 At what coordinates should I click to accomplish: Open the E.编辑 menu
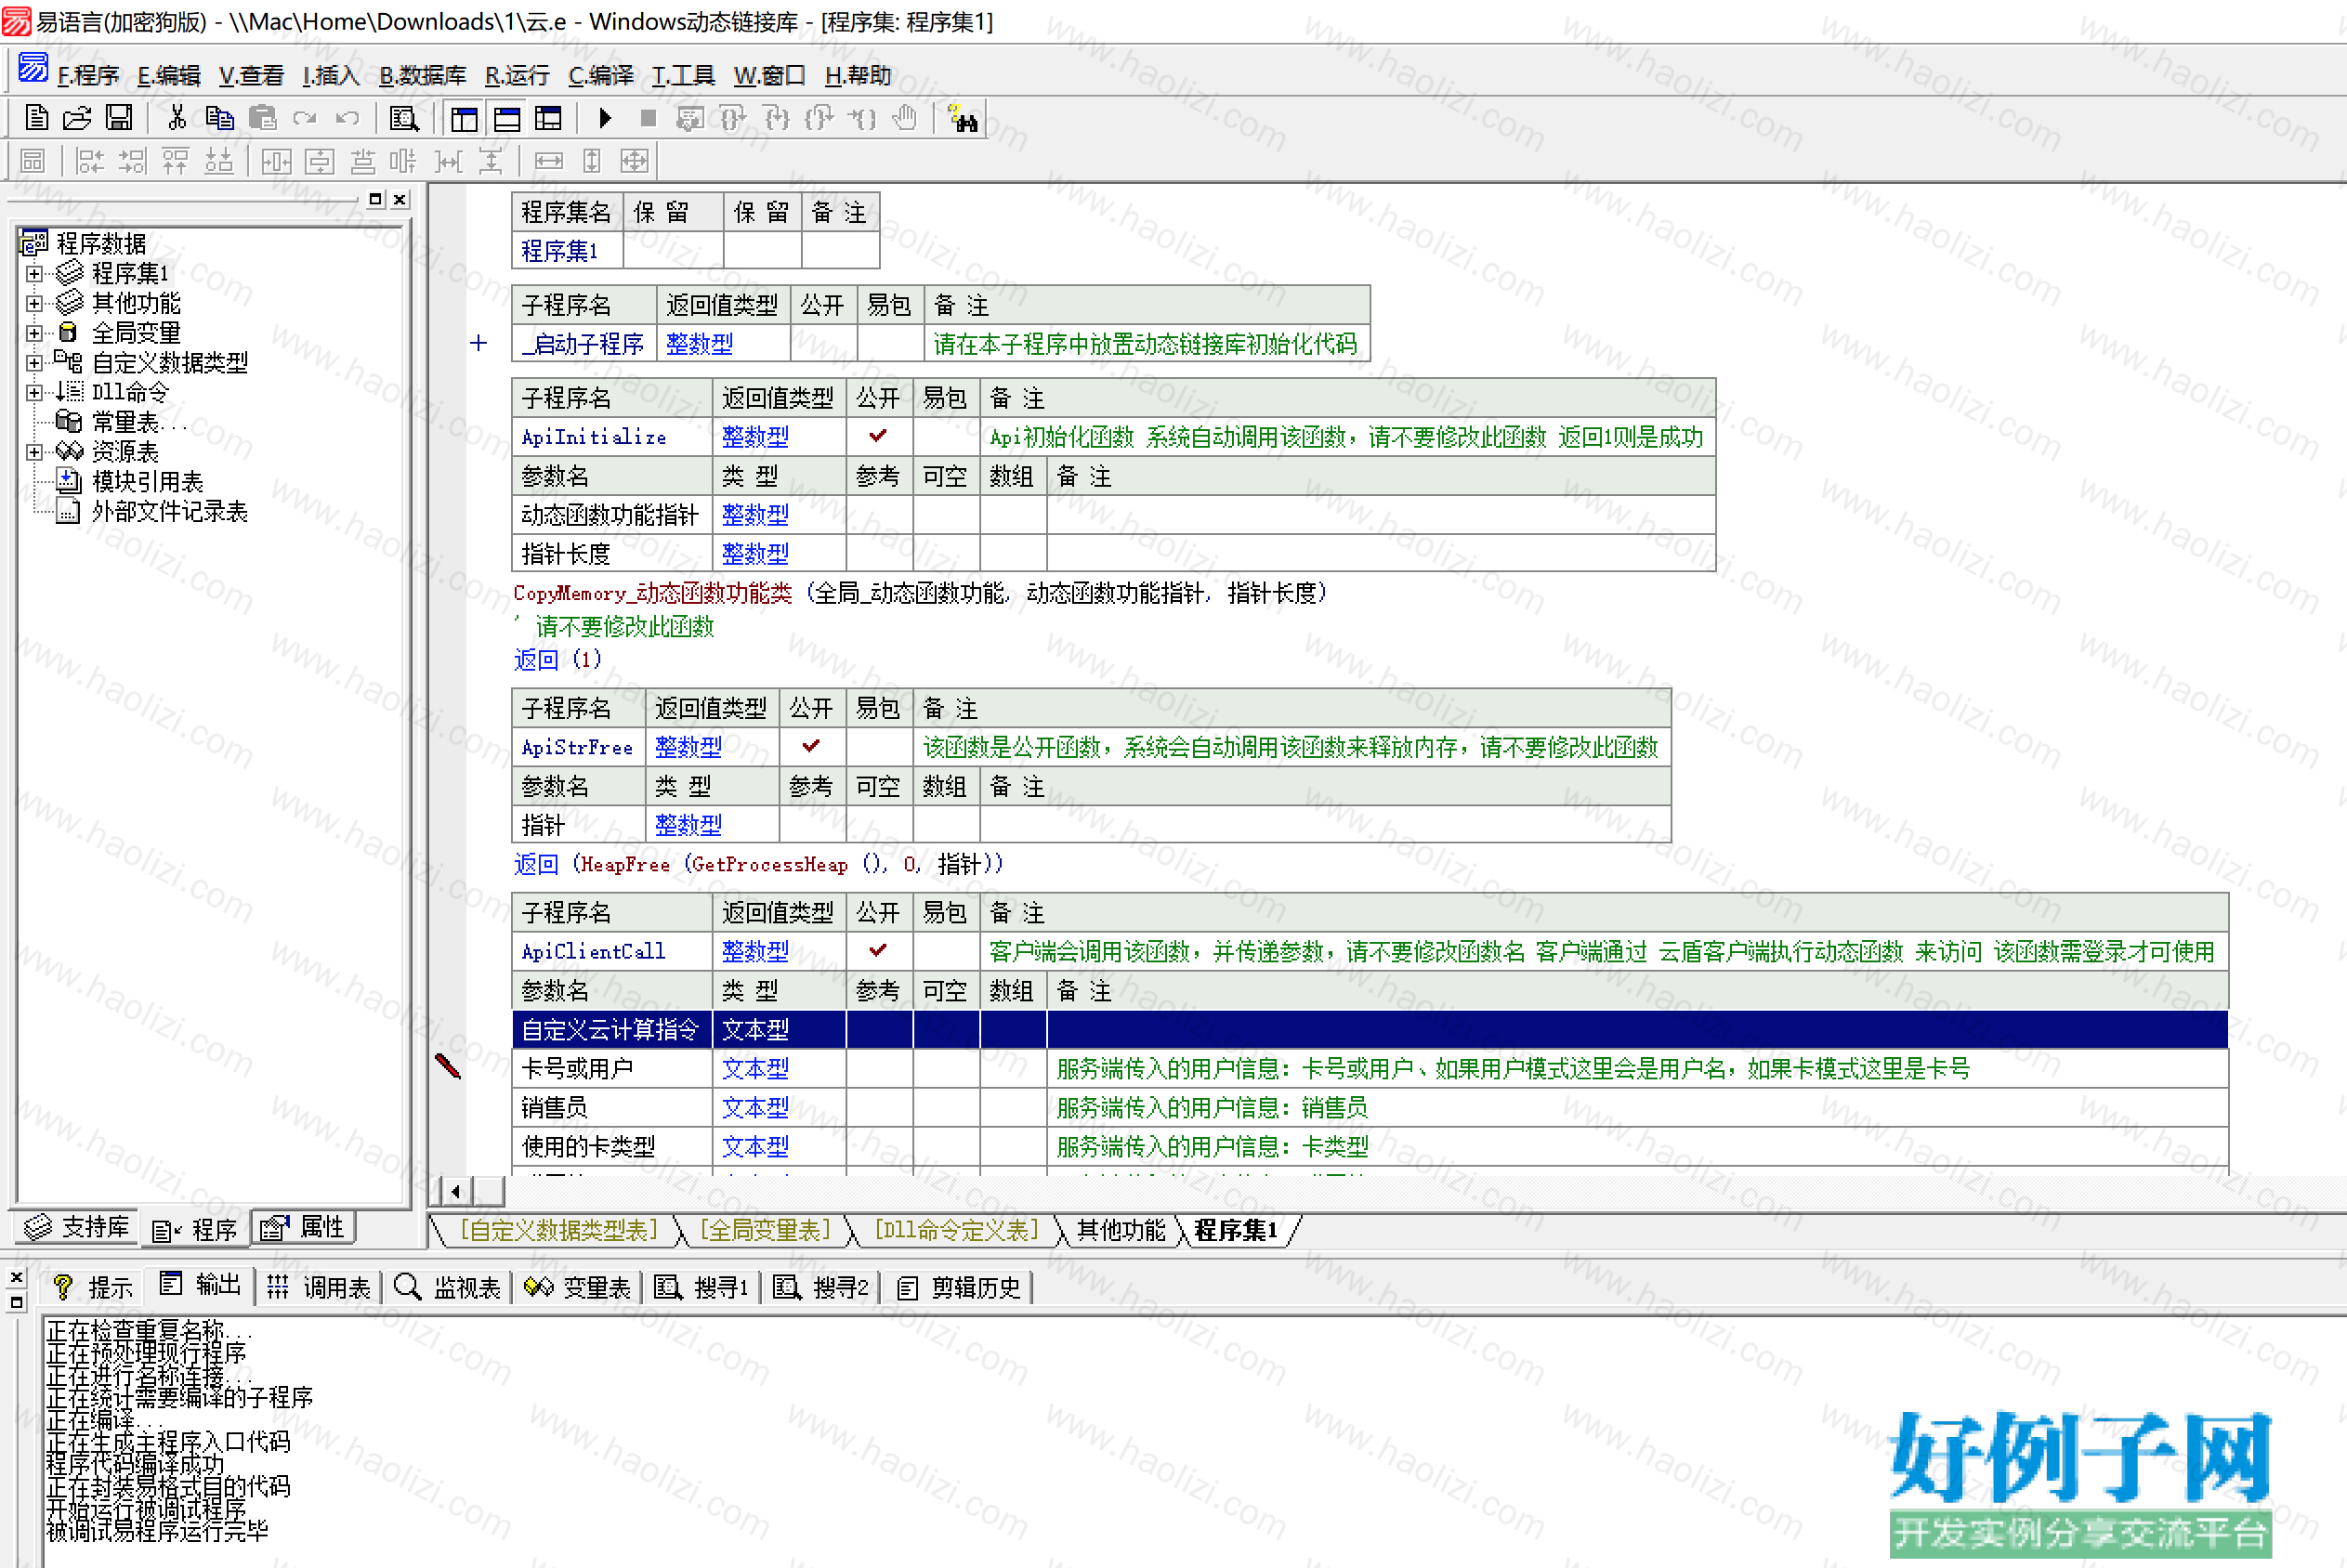pyautogui.click(x=169, y=75)
